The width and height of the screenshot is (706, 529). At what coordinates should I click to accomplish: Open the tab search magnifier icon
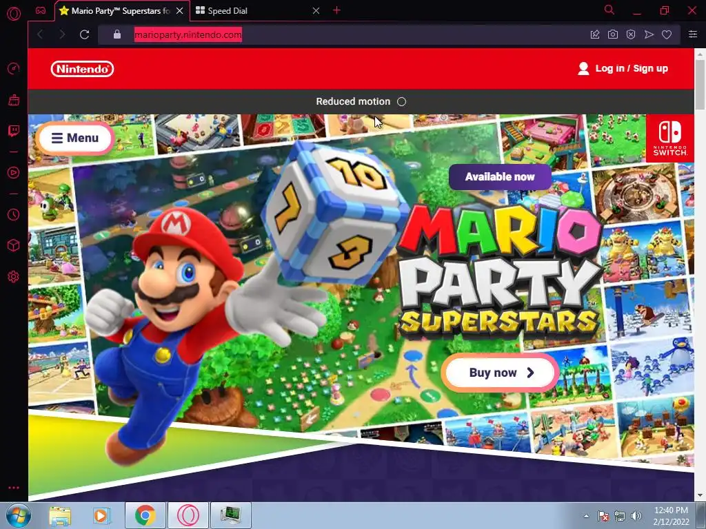(609, 10)
